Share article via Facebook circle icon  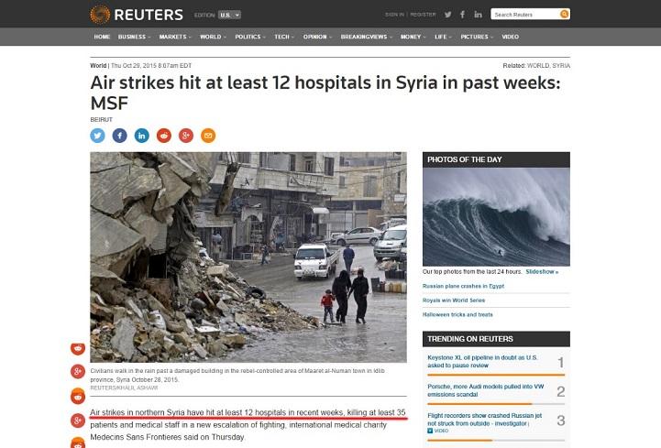(120, 136)
